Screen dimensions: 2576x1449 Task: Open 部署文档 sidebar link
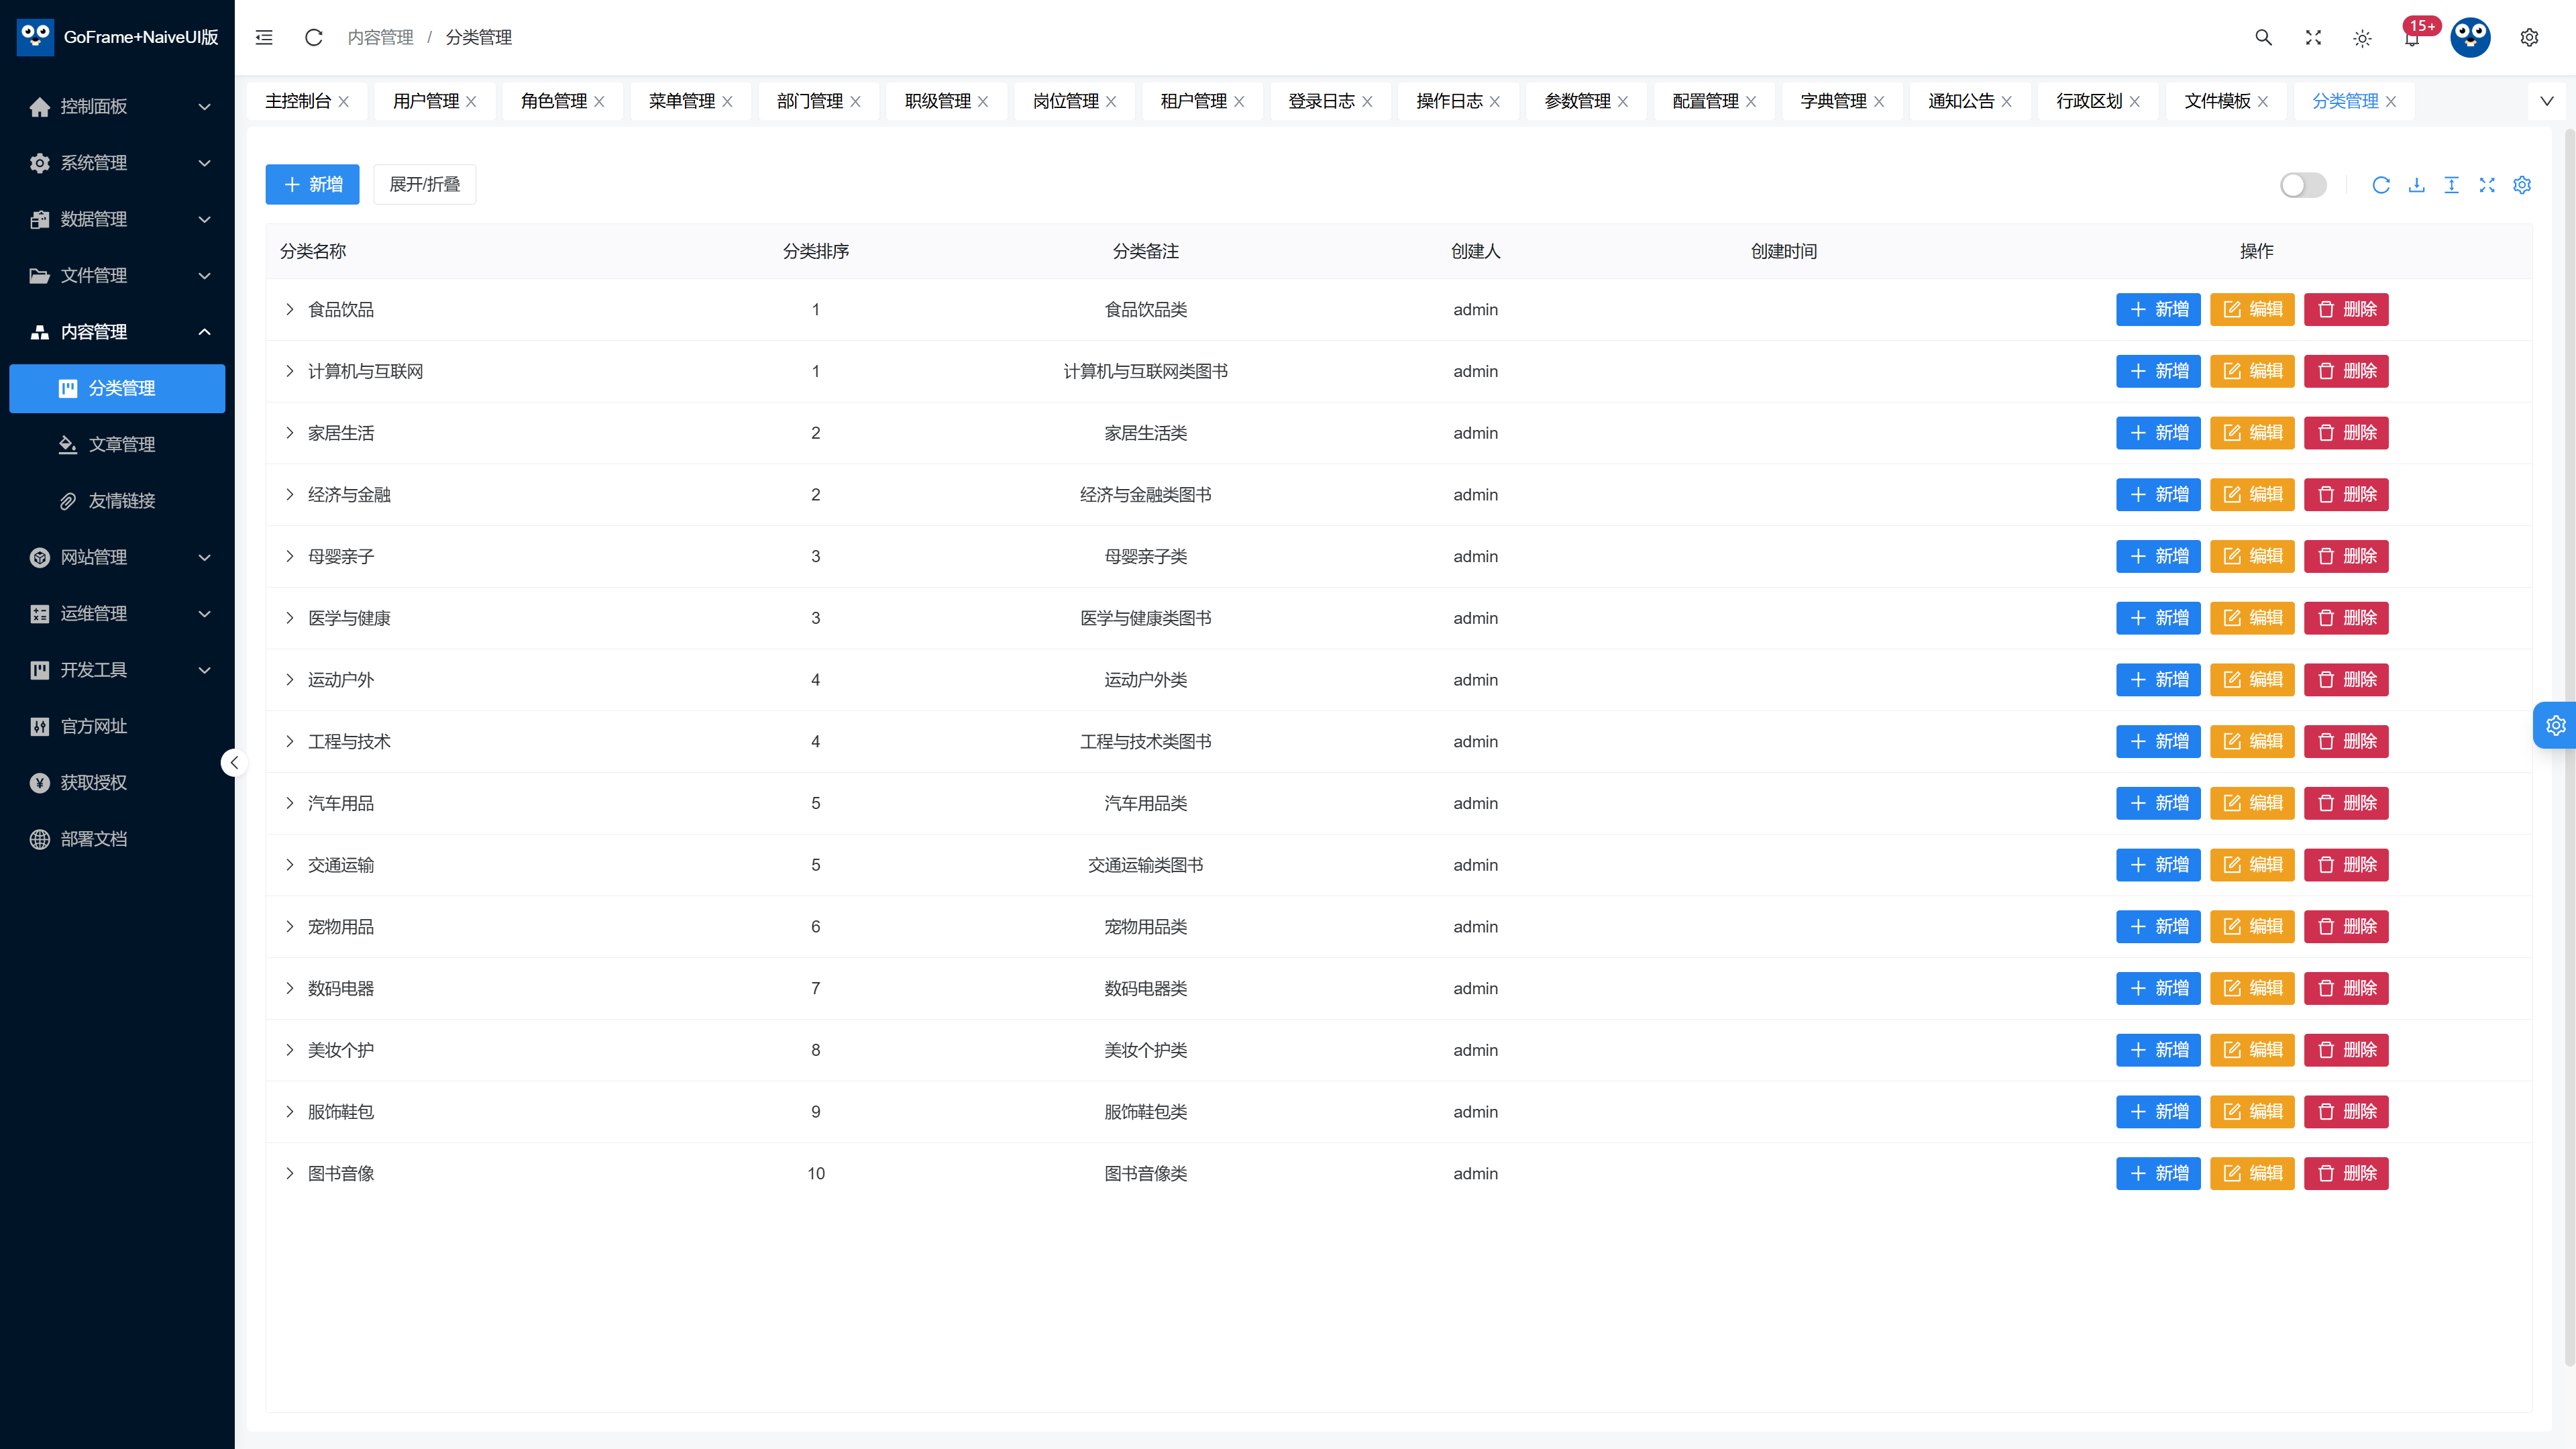pyautogui.click(x=118, y=838)
